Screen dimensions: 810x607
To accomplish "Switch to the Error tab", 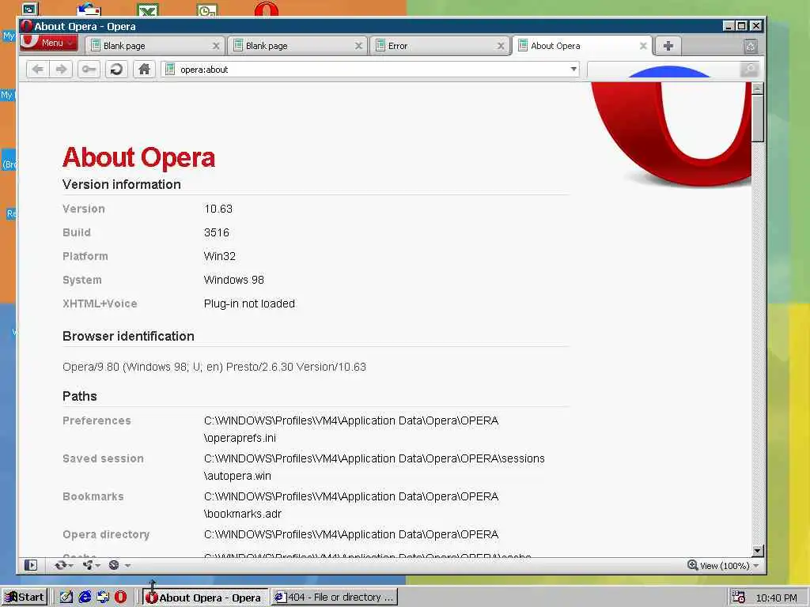I will pyautogui.click(x=440, y=46).
